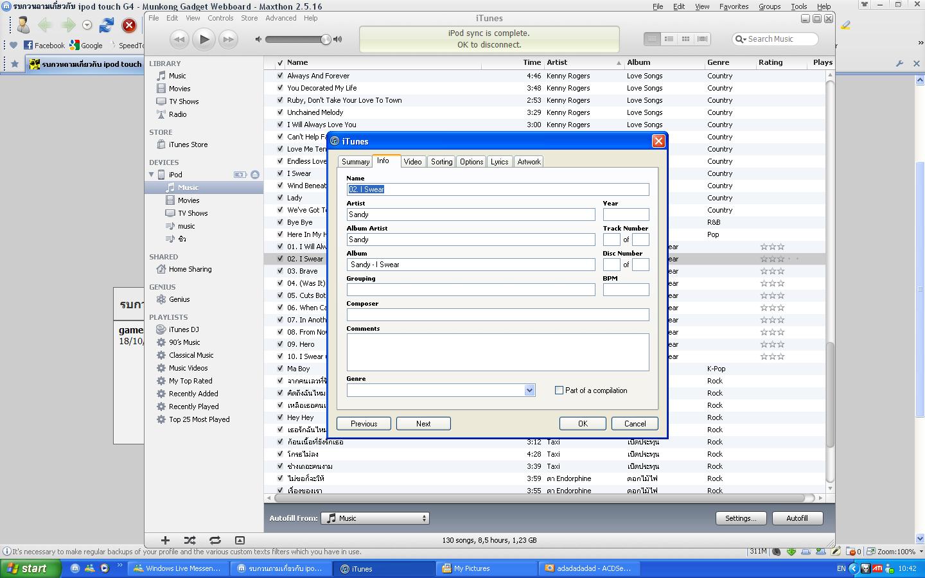Switch to the Artwork tab
Image resolution: width=925 pixels, height=578 pixels.
[529, 162]
